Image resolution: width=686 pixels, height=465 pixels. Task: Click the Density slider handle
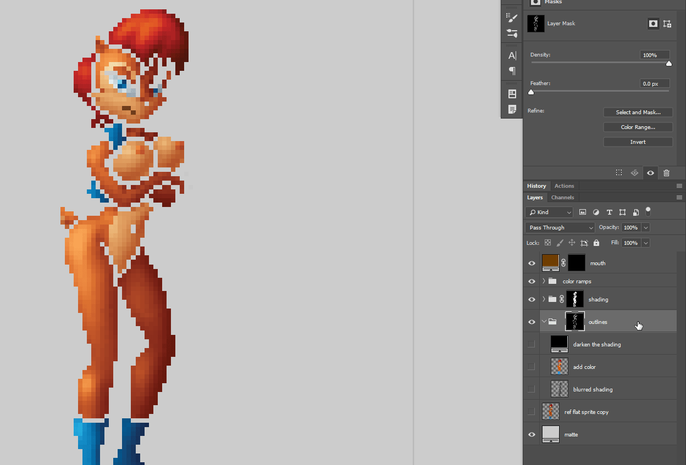coord(669,64)
